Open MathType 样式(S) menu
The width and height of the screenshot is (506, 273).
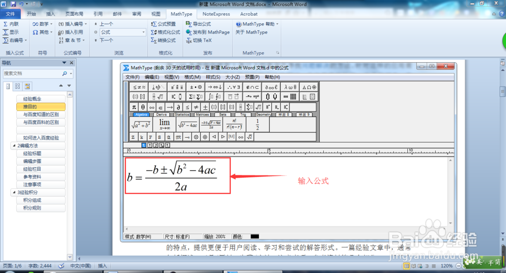coord(213,77)
